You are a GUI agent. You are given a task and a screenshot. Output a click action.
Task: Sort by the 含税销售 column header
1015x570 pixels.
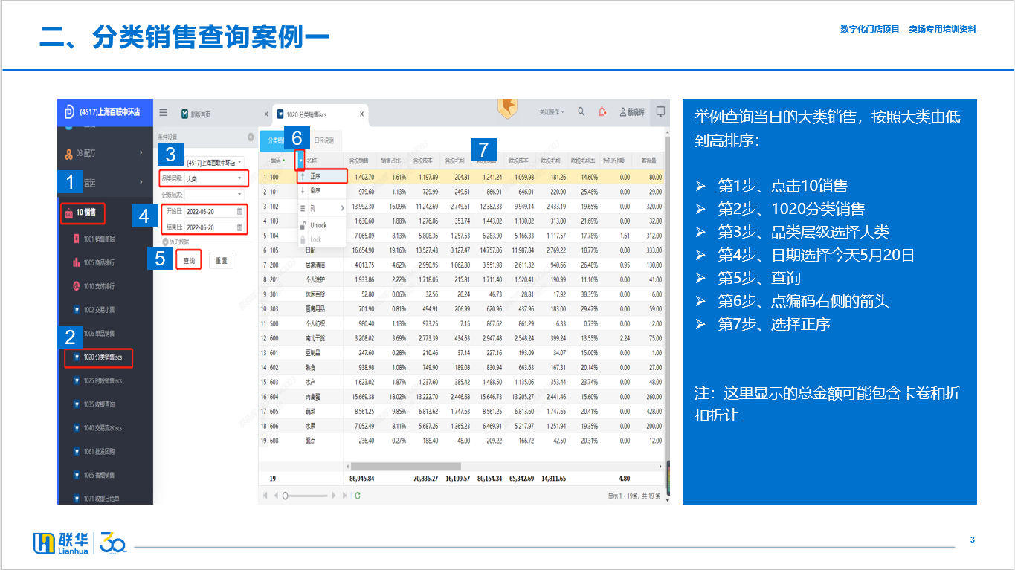coord(359,160)
